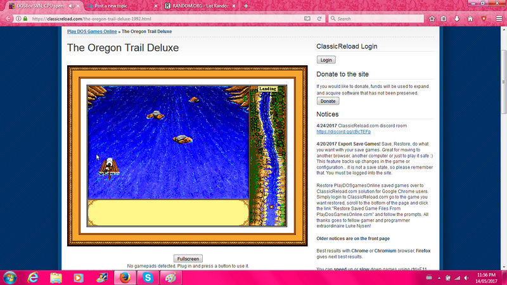Switch to the Post a new topic tab
The height and width of the screenshot is (285, 507).
pyautogui.click(x=111, y=6)
